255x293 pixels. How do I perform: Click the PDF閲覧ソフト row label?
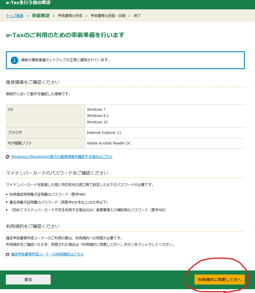click(x=20, y=143)
